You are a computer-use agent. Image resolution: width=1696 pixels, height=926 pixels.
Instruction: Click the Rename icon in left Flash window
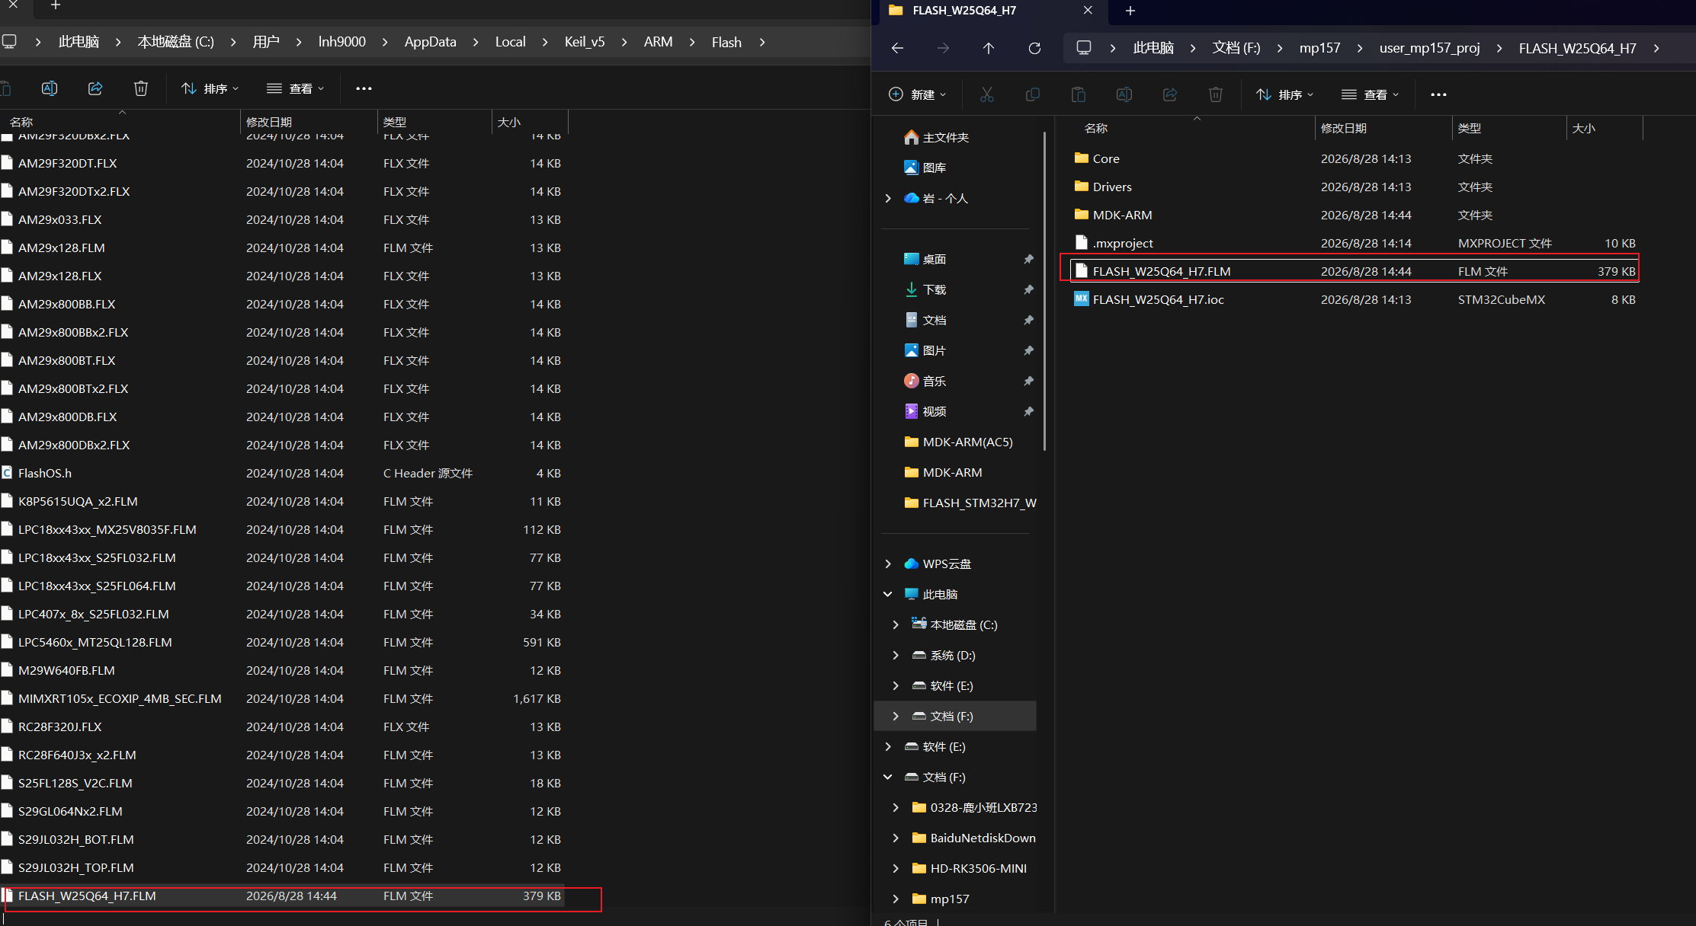(50, 88)
